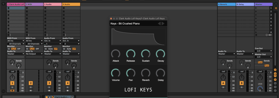Launch scene 7 in Master track

pos(256,29)
